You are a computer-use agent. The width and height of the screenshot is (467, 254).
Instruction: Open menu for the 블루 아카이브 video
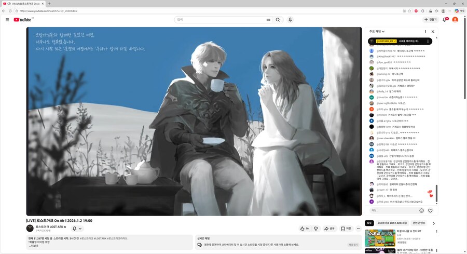click(x=436, y=250)
